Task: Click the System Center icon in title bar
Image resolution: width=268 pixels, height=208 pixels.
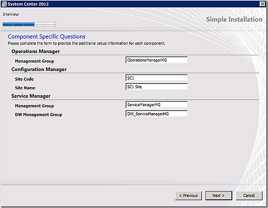Action: (4, 4)
